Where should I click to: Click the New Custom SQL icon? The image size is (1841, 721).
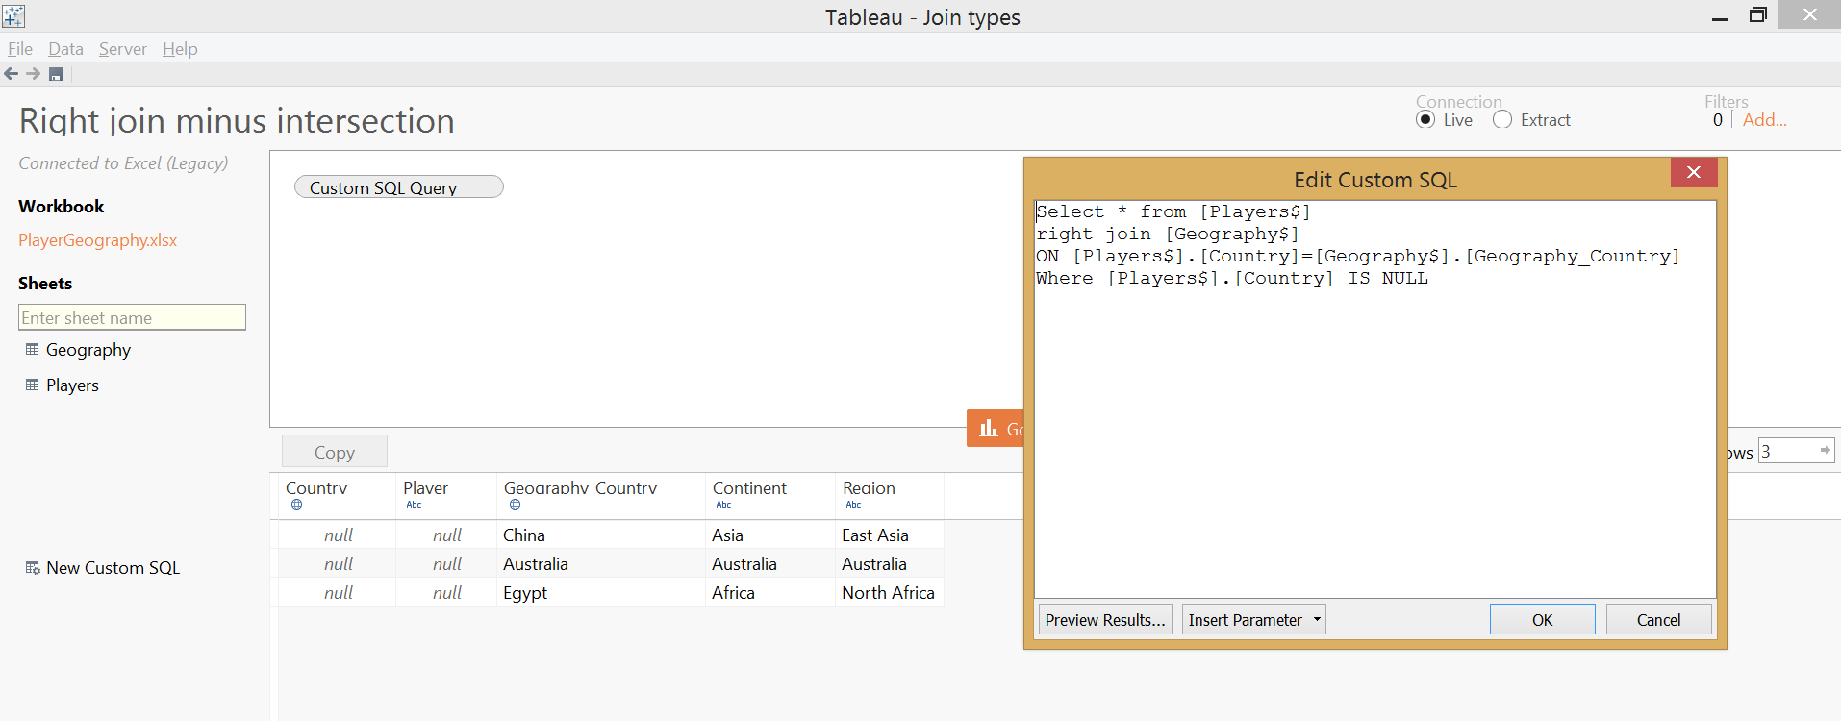pyautogui.click(x=33, y=568)
